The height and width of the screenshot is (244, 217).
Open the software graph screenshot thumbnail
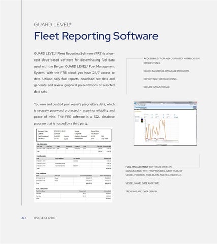(165, 124)
